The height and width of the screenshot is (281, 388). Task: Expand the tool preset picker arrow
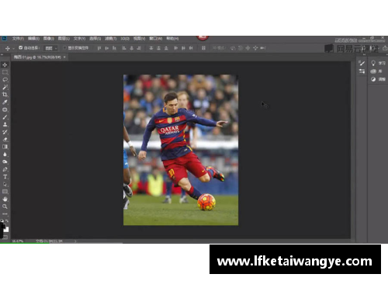13,48
